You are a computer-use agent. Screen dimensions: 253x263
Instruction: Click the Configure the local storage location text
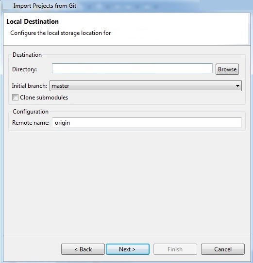[61, 33]
